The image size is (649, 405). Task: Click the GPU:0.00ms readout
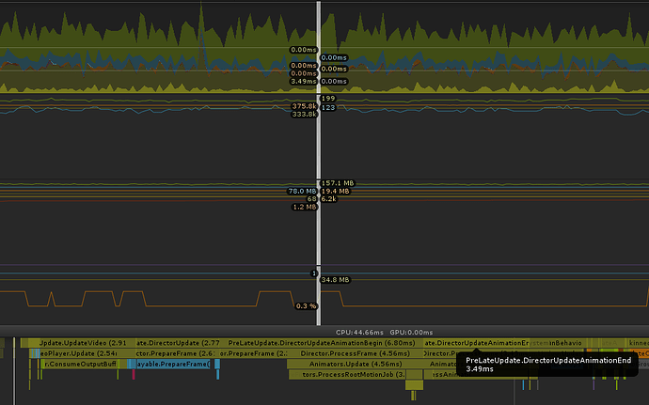tap(411, 333)
